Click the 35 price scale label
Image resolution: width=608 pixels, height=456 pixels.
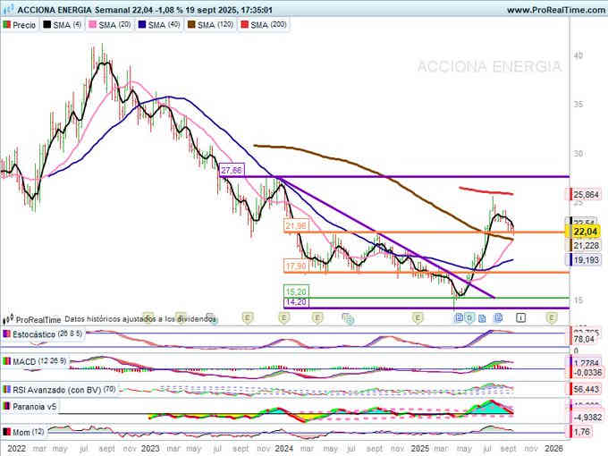pos(578,105)
